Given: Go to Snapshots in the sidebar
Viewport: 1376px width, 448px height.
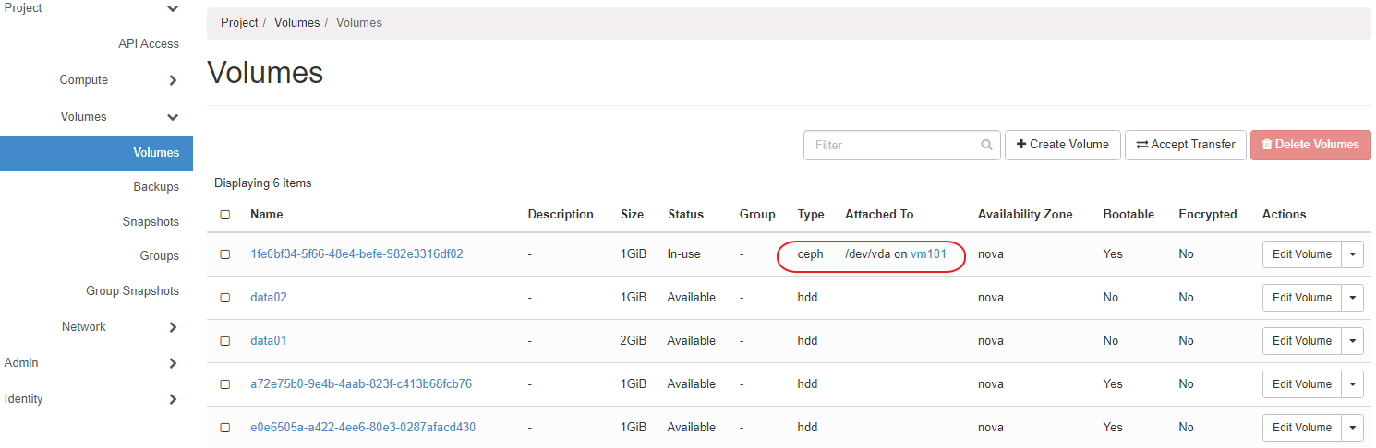Looking at the screenshot, I should coord(151,222).
